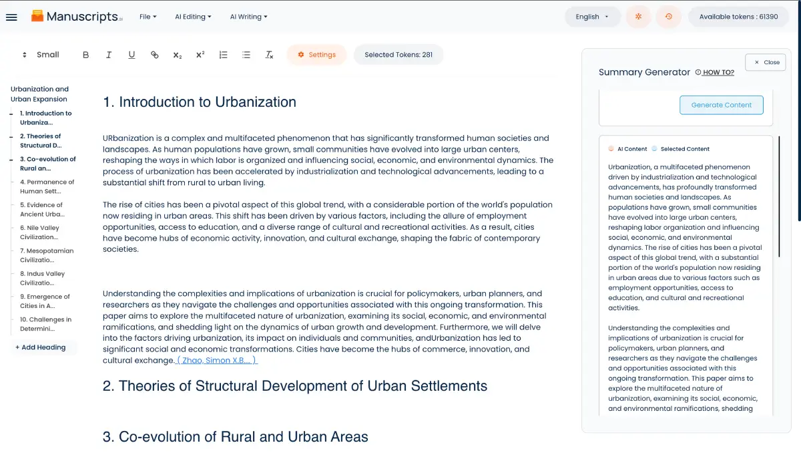The image size is (801, 455).
Task: Insert a numbered list
Action: [224, 55]
